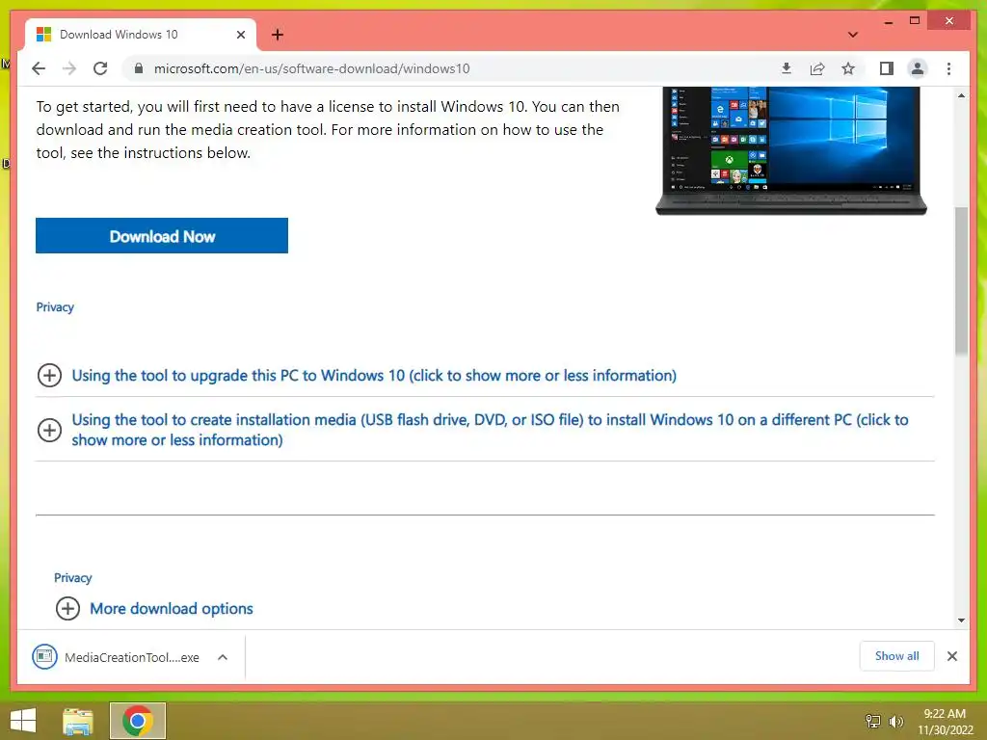Viewport: 987px width, 740px height.
Task: Close the Download Windows 10 tab
Action: tap(240, 35)
